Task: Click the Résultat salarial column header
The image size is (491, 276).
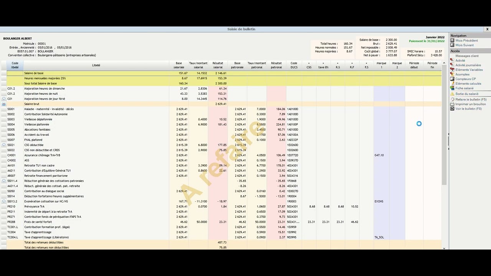Action: point(218,65)
